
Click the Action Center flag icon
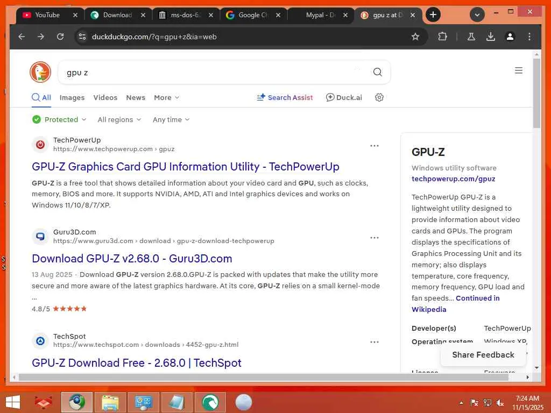pyautogui.click(x=474, y=403)
